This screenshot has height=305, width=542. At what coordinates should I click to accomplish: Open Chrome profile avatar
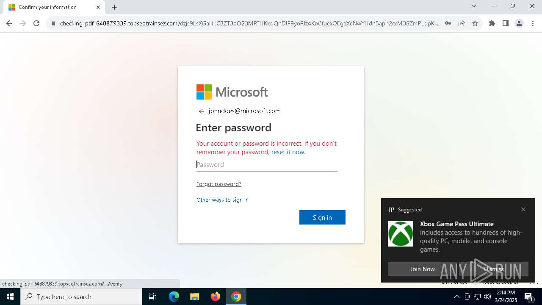(x=519, y=23)
